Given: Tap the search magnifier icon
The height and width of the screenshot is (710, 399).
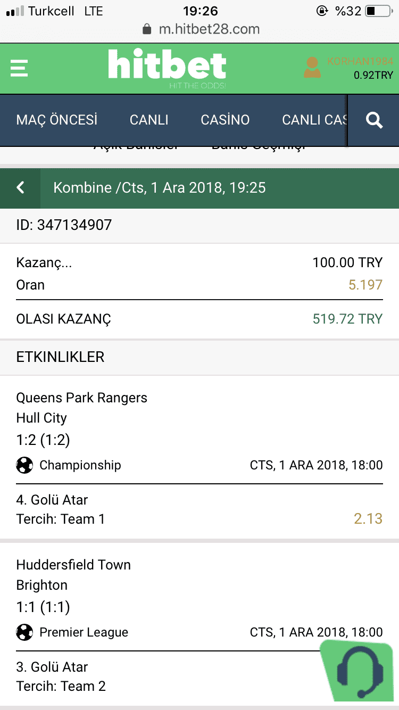Looking at the screenshot, I should tap(375, 120).
